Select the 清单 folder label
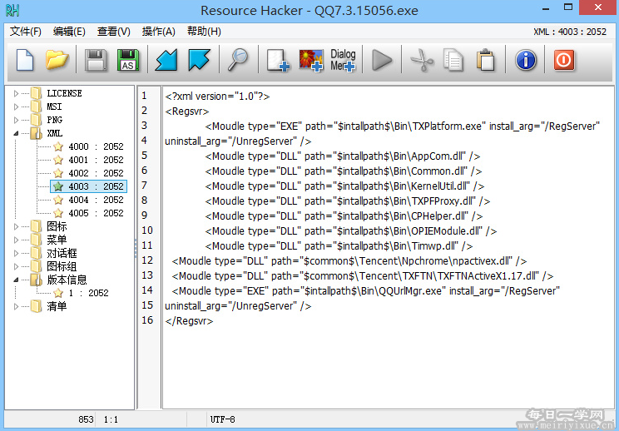Image resolution: width=619 pixels, height=431 pixels. coord(57,306)
